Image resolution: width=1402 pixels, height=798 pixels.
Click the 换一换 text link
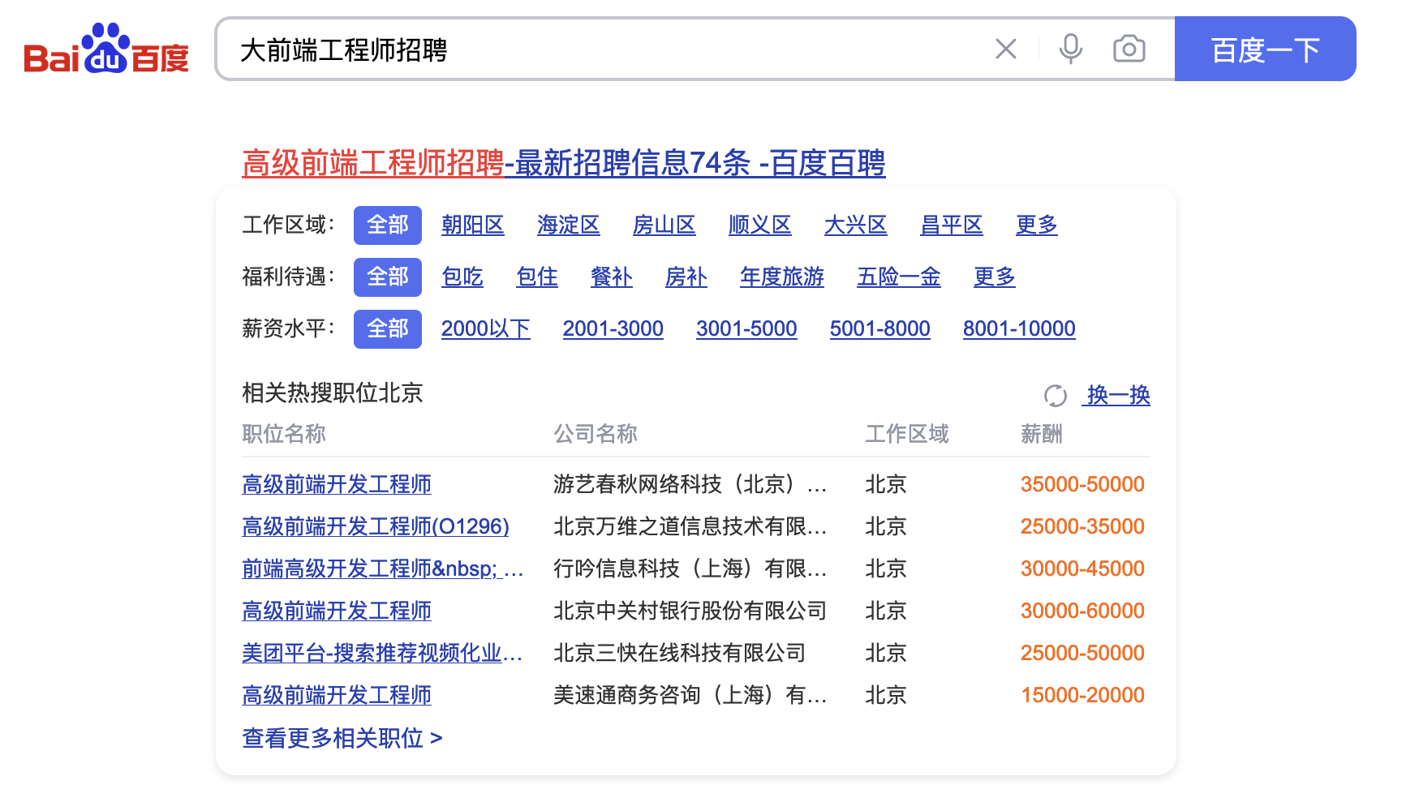(x=1118, y=396)
